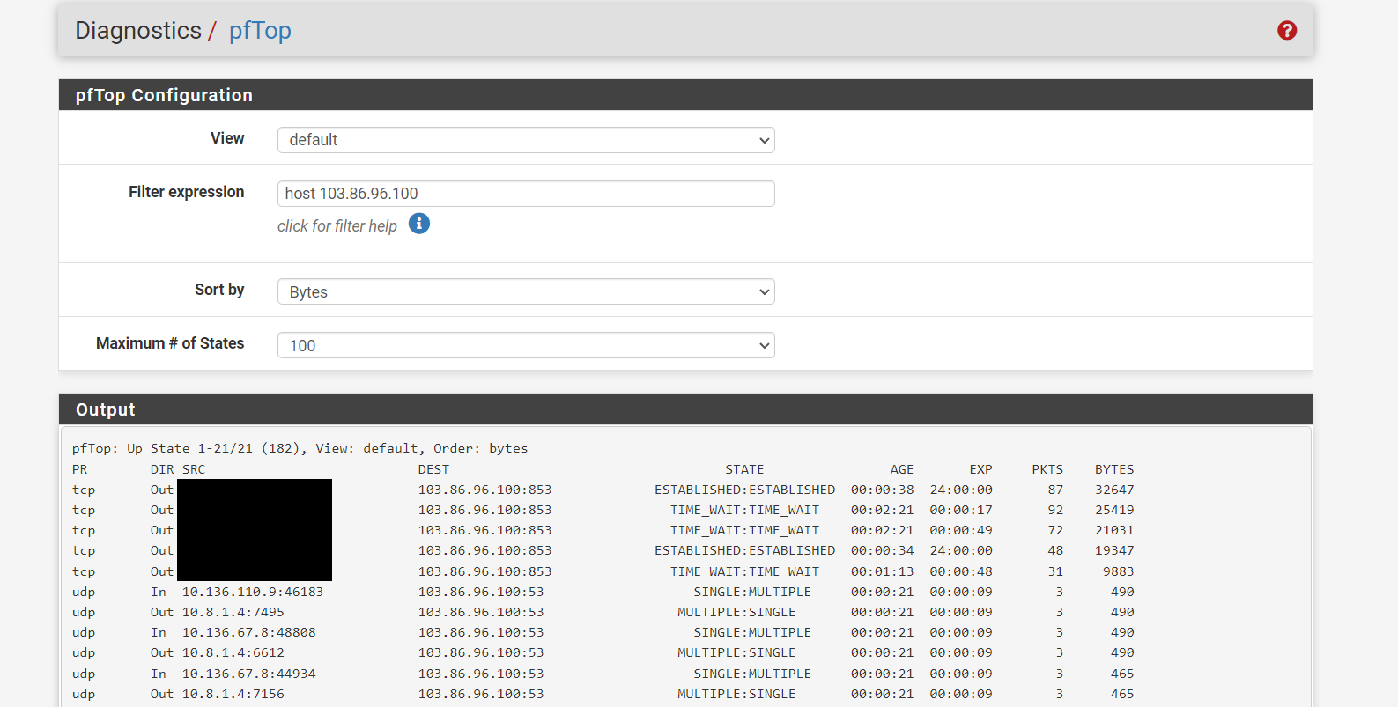The image size is (1398, 707).
Task: Click the source 10.136.110.9:46183
Action: pos(253,592)
